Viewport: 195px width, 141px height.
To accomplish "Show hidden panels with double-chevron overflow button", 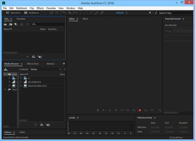I will point(64,64).
